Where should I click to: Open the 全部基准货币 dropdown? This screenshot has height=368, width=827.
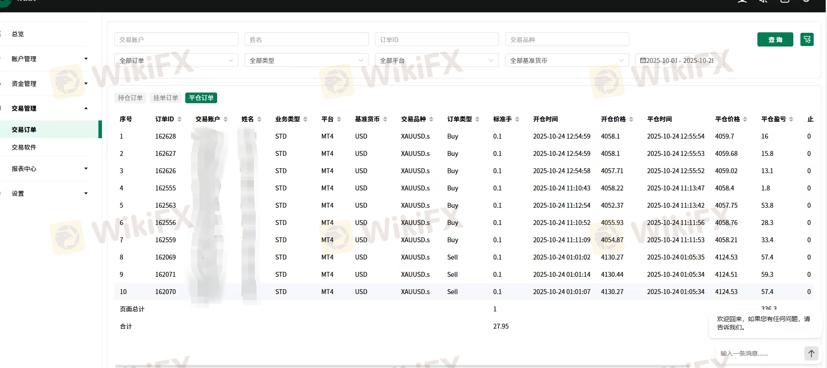click(567, 60)
